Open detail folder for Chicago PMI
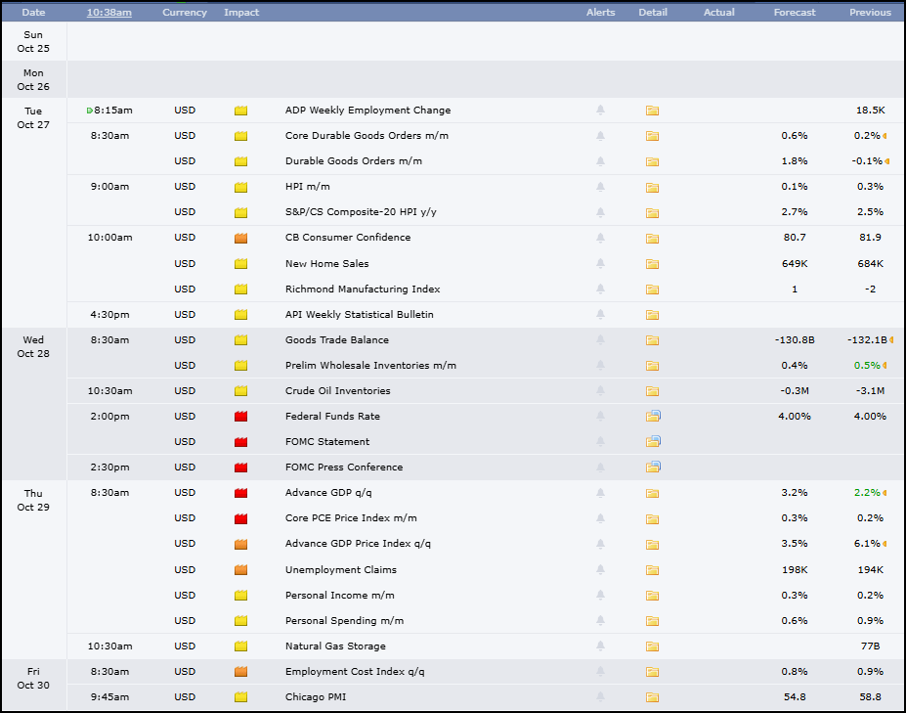906x713 pixels. (652, 697)
